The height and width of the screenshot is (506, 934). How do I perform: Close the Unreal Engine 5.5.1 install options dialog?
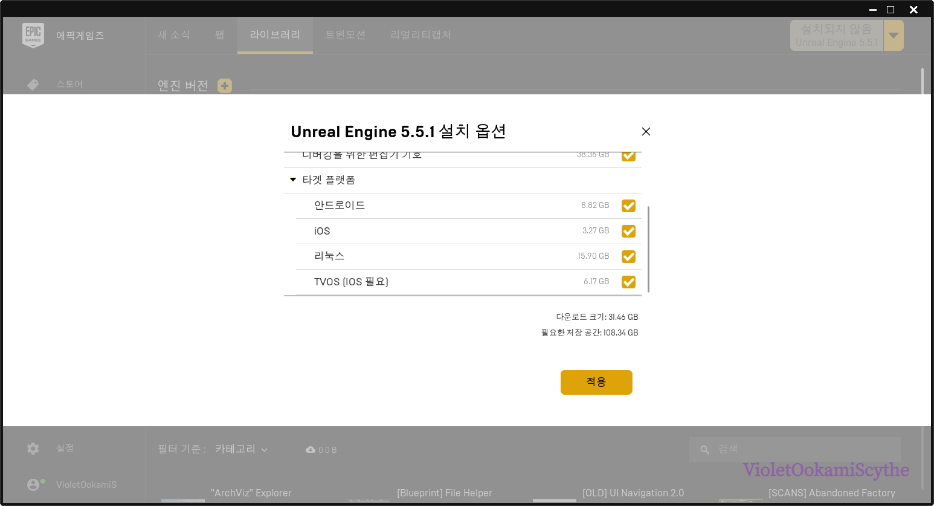click(x=646, y=131)
